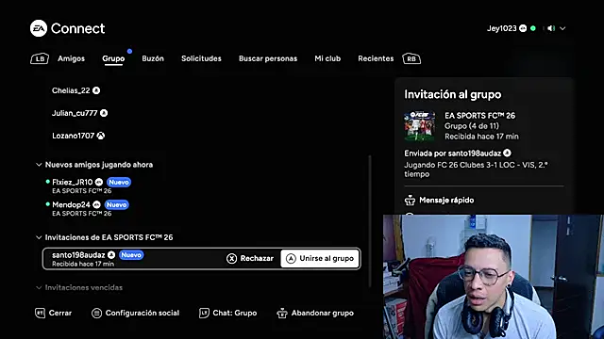Click the green online status dot
Image resolution: width=604 pixels, height=339 pixels.
point(533,28)
